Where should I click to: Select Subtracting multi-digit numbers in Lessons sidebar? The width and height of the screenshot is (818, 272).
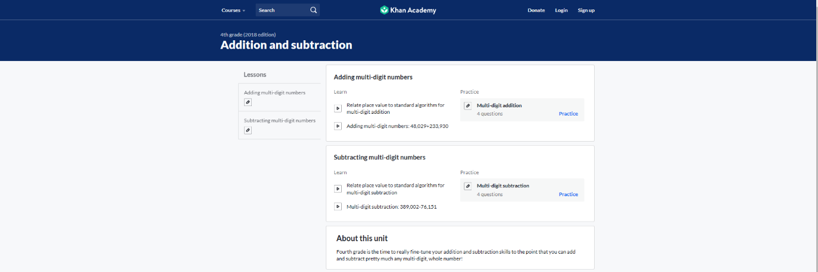[x=280, y=120]
